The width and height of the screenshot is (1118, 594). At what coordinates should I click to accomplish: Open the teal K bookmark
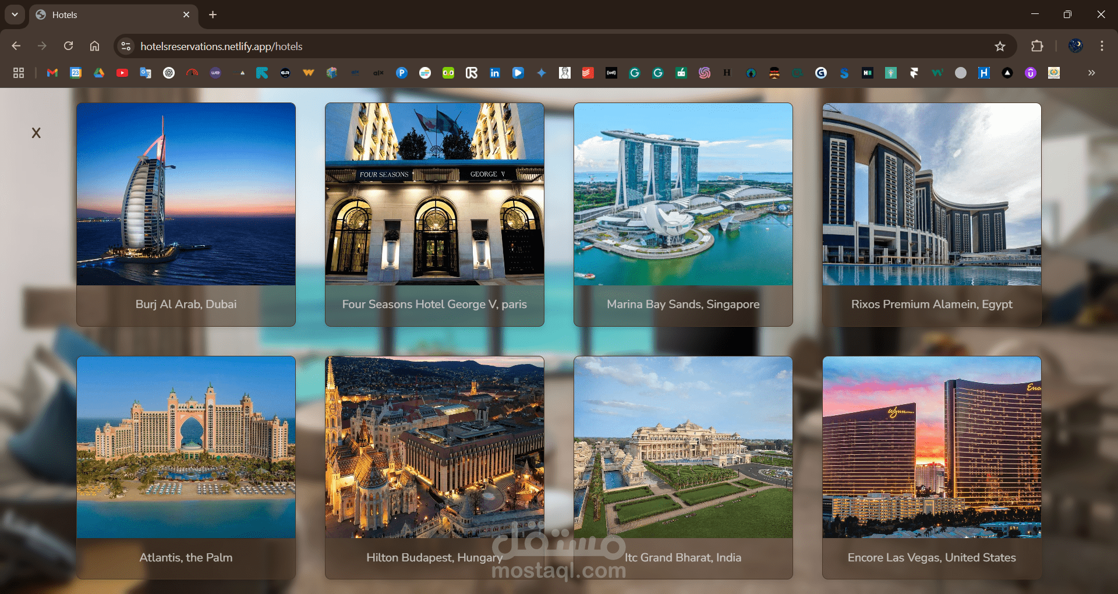[x=262, y=73]
